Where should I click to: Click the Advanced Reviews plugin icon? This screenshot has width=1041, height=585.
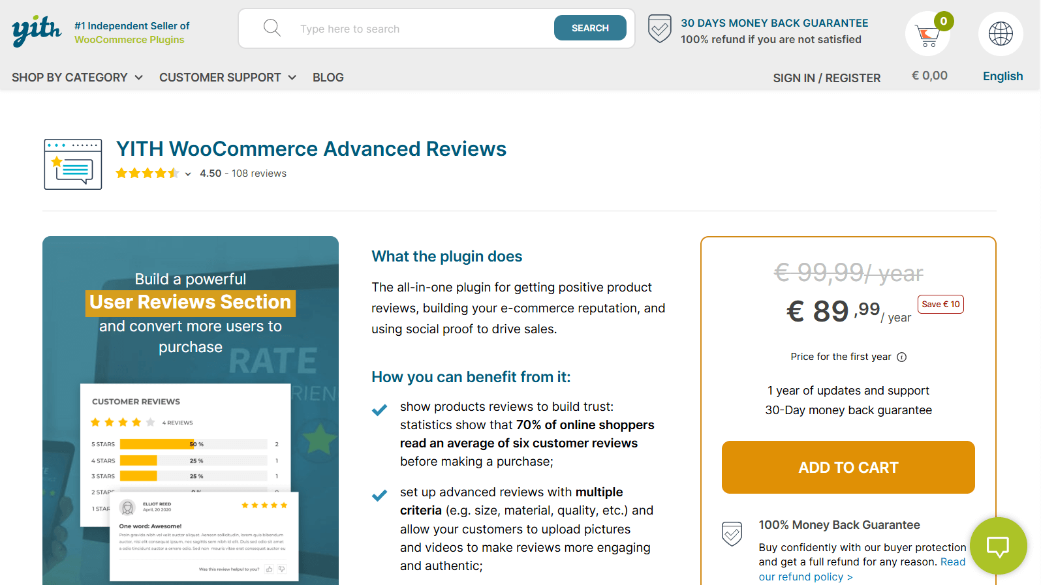point(73,164)
